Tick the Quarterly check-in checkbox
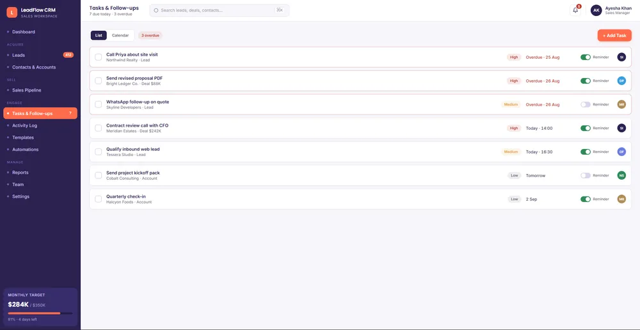Image resolution: width=640 pixels, height=330 pixels. pos(99,199)
